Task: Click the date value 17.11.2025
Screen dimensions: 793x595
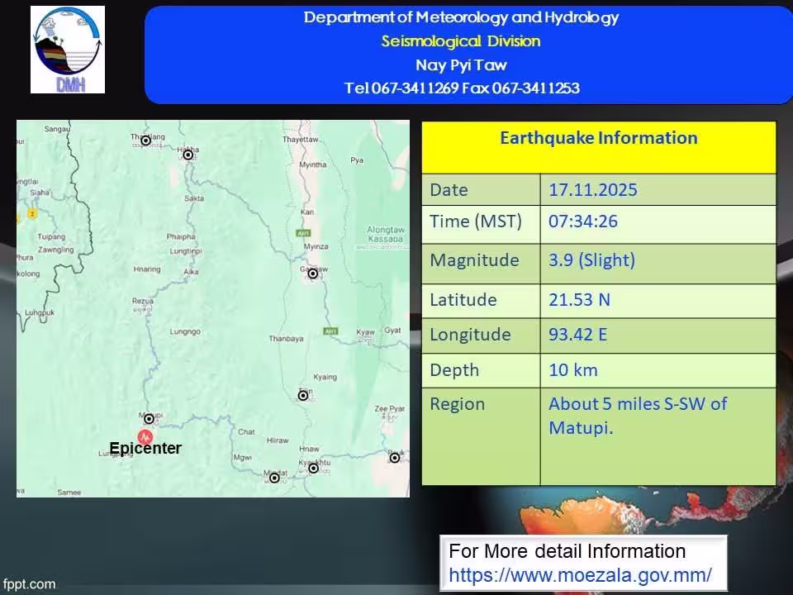Action: [592, 190]
